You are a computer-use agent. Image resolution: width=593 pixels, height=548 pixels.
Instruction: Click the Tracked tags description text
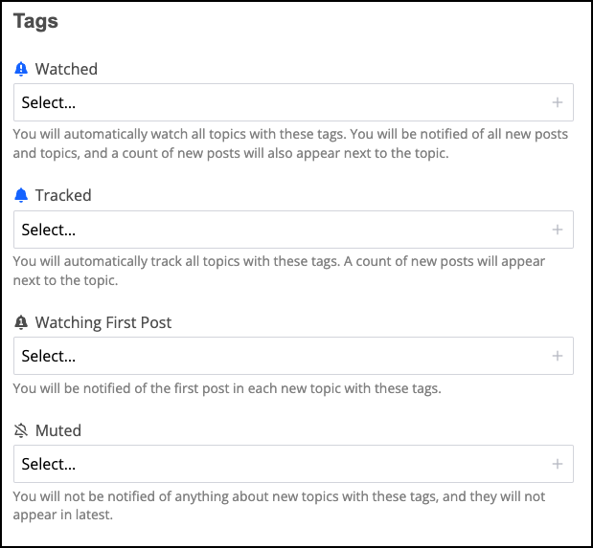(x=278, y=271)
